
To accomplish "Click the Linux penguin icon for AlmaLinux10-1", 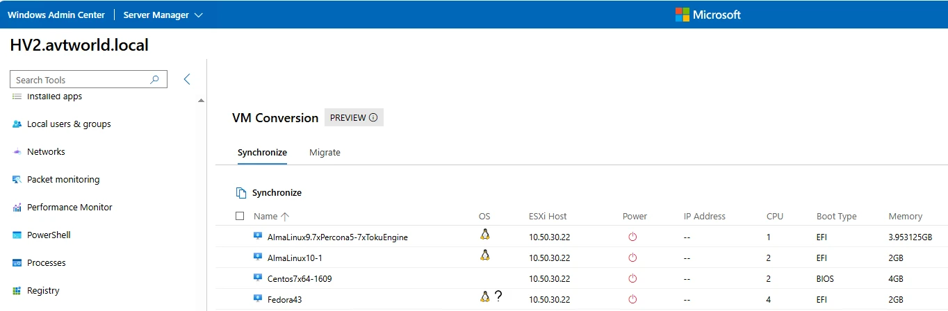I will click(485, 255).
